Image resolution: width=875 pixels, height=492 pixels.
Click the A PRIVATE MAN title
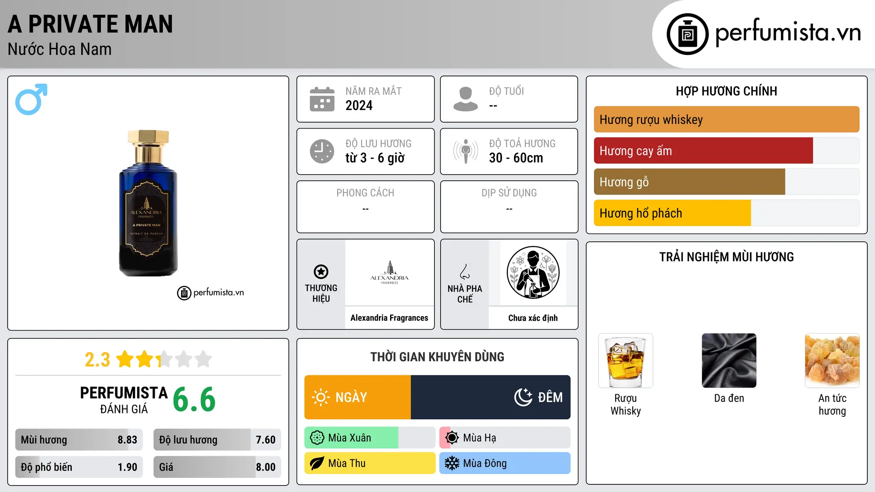[x=90, y=24]
